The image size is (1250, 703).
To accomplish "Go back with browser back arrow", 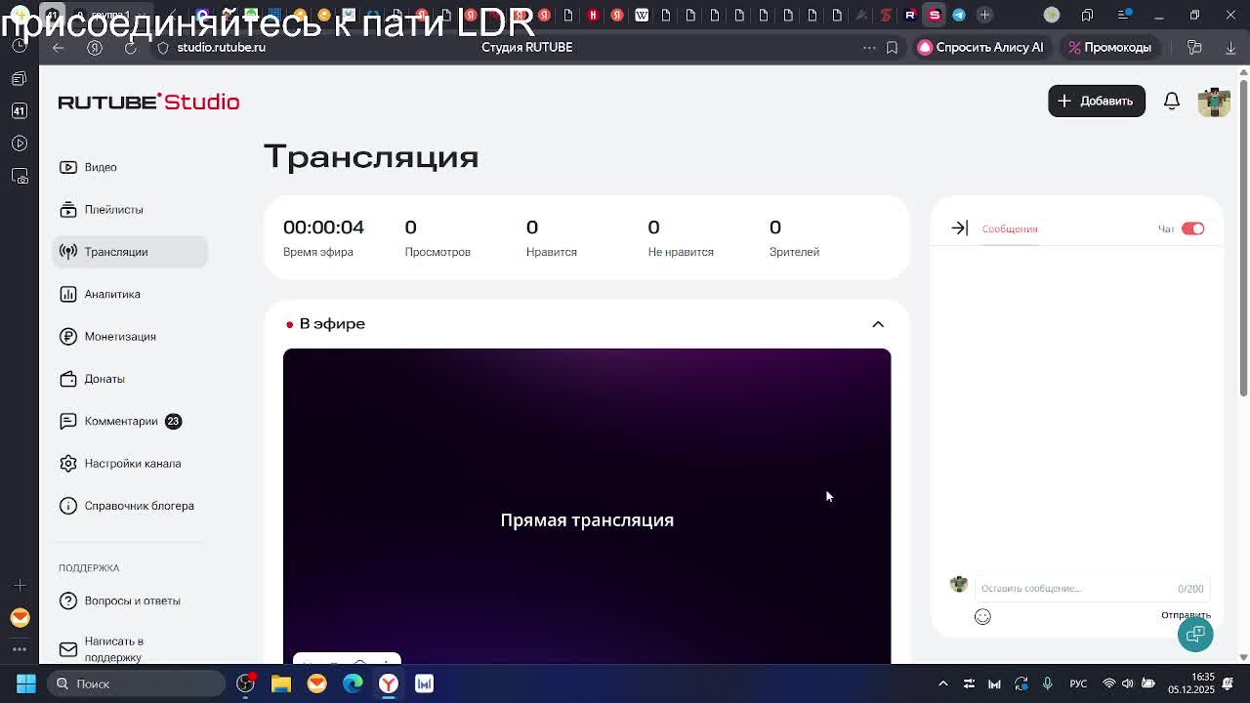I will [x=59, y=47].
